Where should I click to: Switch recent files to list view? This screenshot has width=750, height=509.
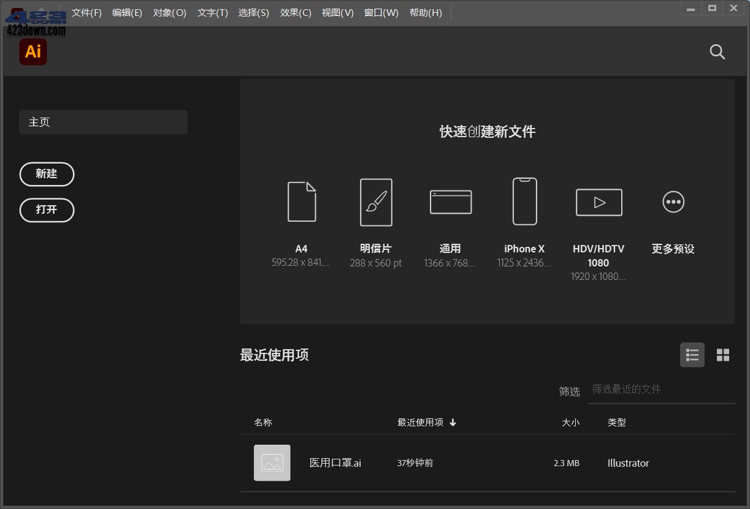(x=692, y=355)
